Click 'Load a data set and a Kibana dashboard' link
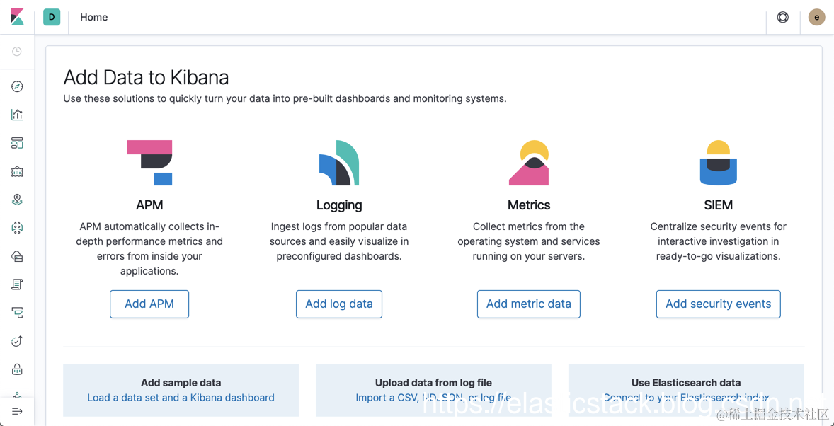The image size is (834, 426). coord(181,398)
